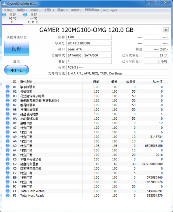Click the serial number field 2014111102000
Screen dimensions: 173x212
tap(89, 43)
